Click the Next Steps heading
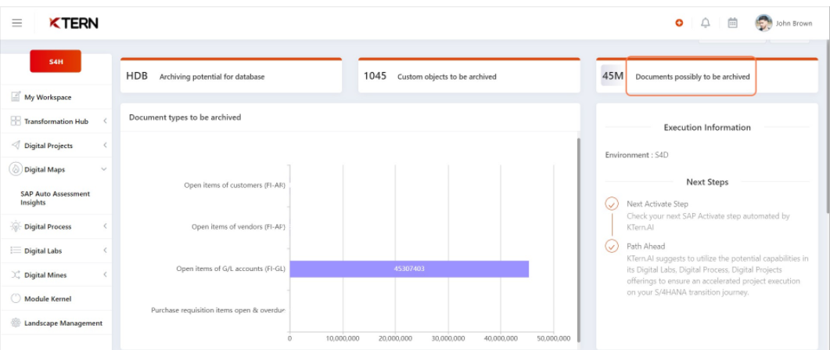830x350 pixels. click(707, 182)
